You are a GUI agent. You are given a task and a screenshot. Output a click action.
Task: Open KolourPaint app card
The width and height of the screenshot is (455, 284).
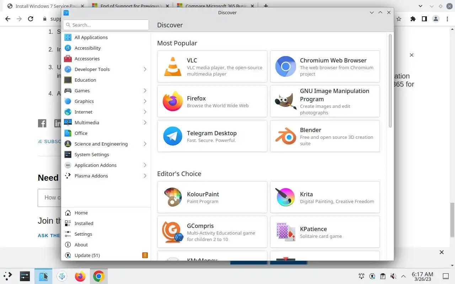pos(212,197)
